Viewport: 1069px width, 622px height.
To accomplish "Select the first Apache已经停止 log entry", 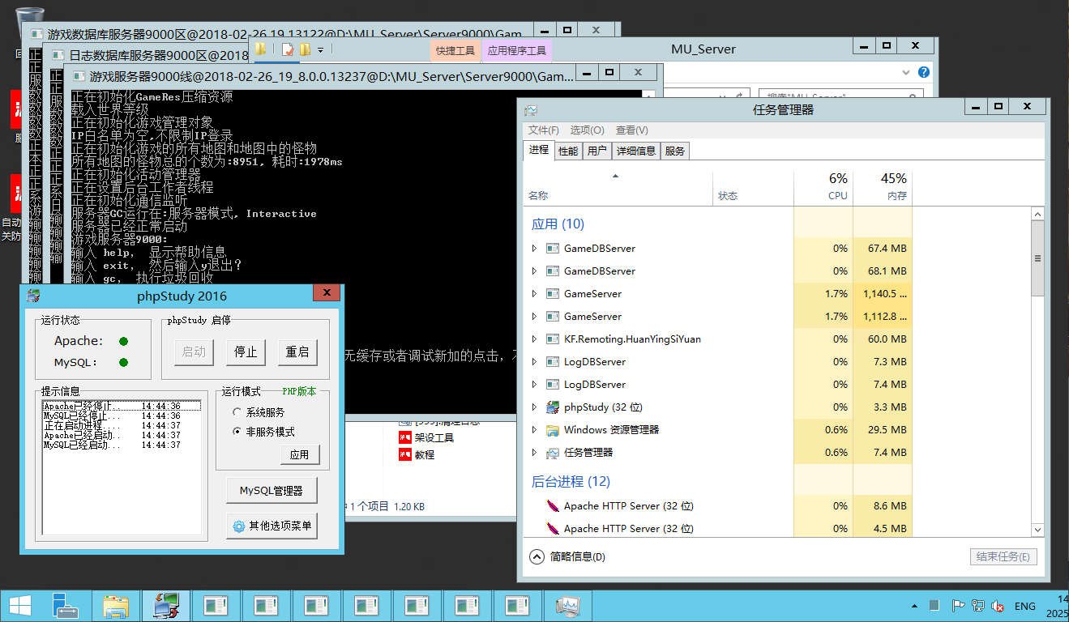I will point(122,406).
